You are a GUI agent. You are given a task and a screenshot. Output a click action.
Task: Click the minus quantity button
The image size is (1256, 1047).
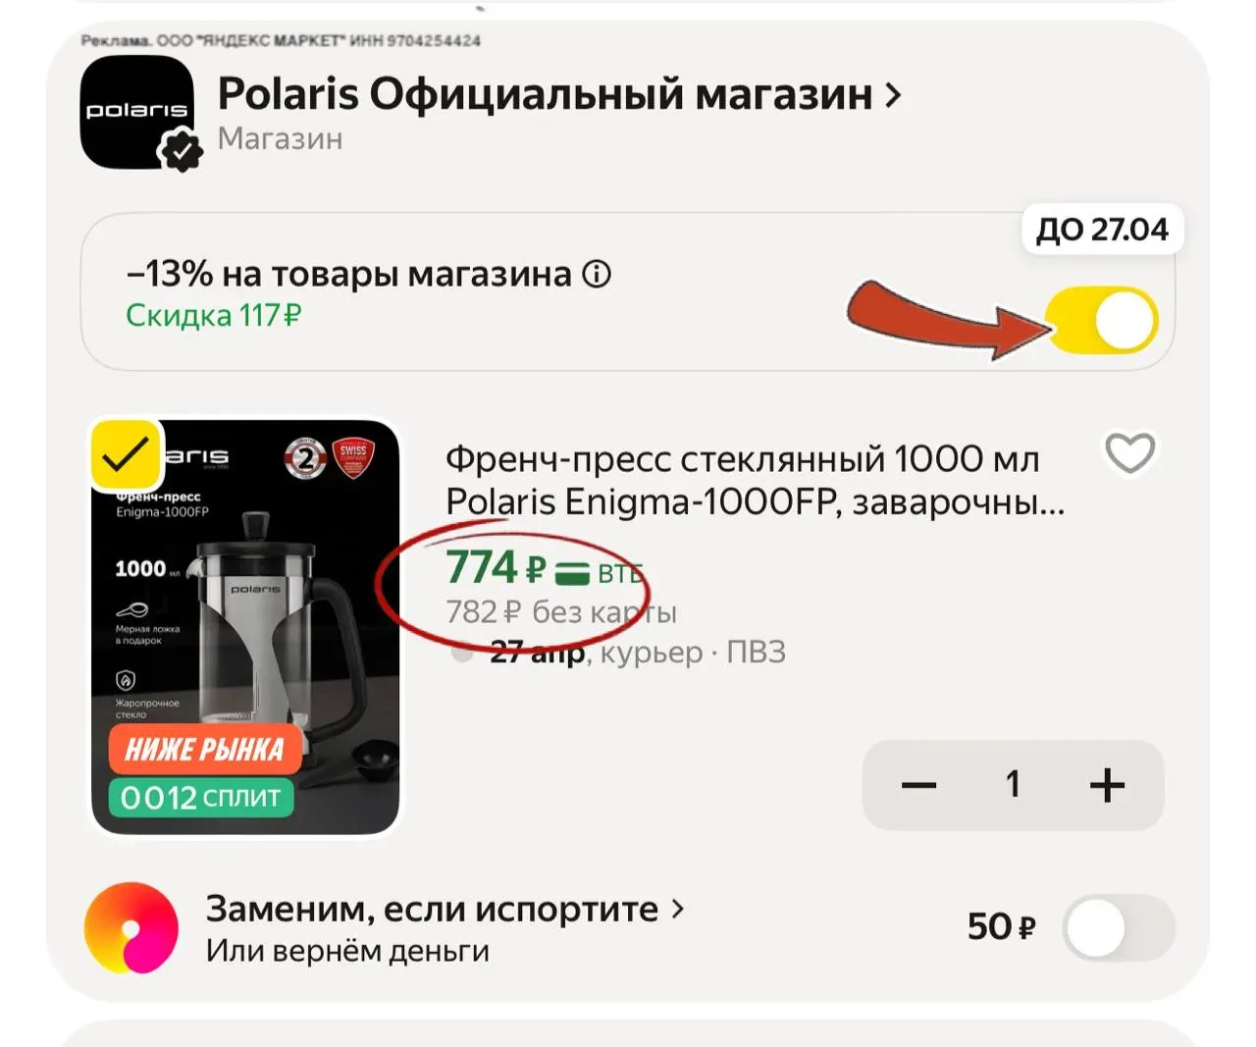click(919, 785)
